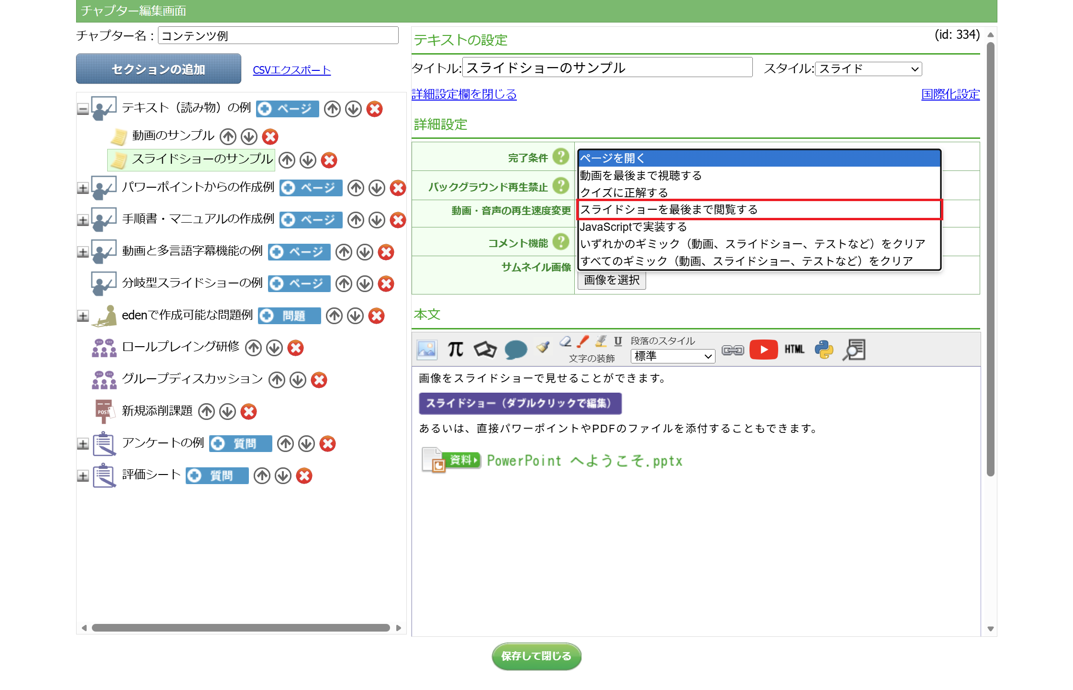Viewport: 1073px width, 690px height.
Task: Move 動画のサンプル up
Action: click(x=228, y=137)
